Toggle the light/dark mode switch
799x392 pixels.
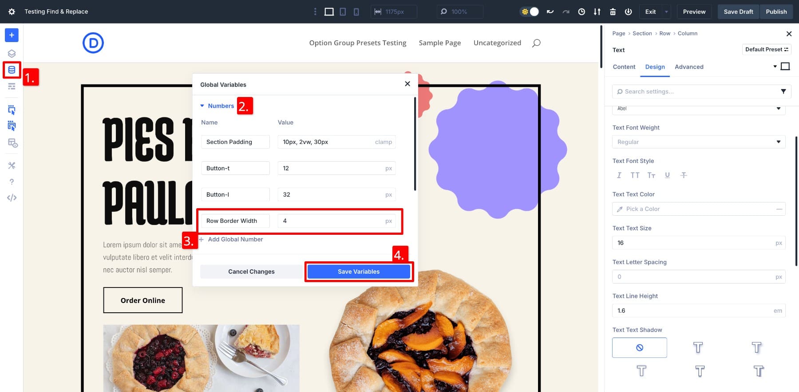click(x=530, y=12)
